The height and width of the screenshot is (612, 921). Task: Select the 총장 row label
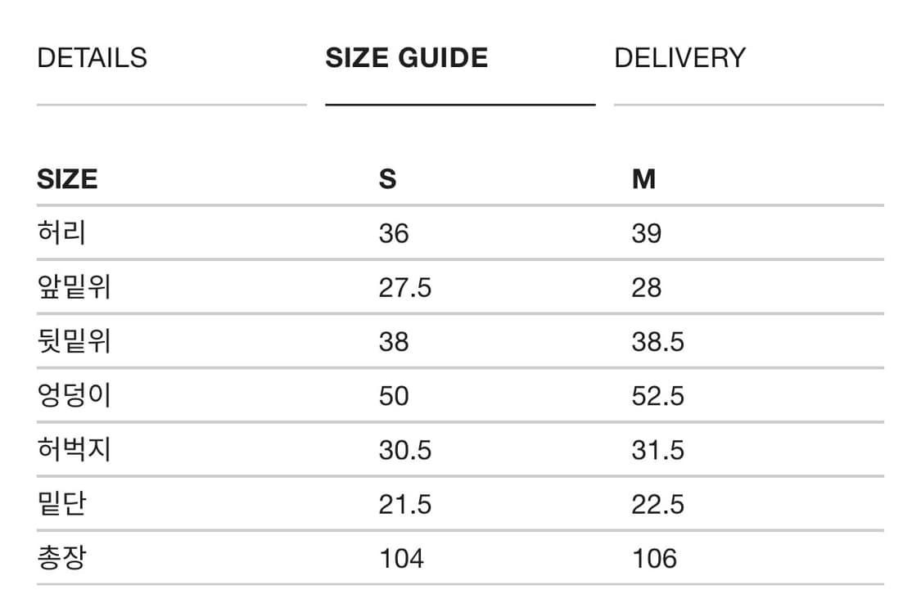(x=61, y=558)
